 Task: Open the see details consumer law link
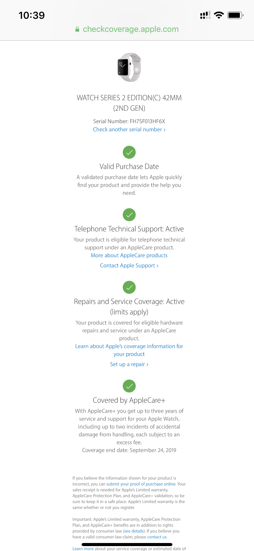pos(134,531)
